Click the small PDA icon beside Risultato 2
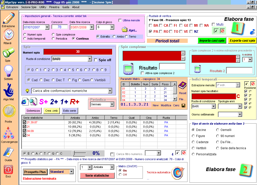The image size is (257, 185). [197, 69]
